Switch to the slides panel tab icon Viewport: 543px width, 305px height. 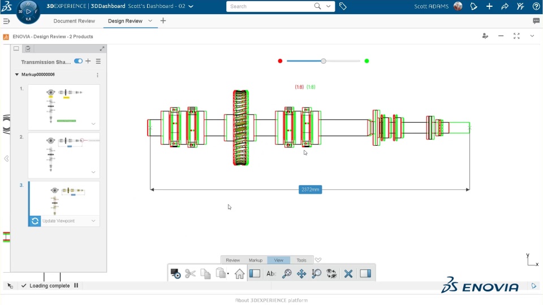tap(16, 49)
